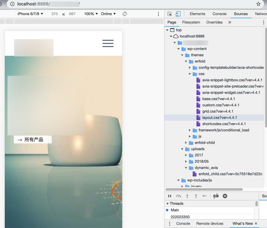Viewport: 267px width, 228px height.
Task: View site information icon in address bar
Action: pyautogui.click(x=12, y=4)
